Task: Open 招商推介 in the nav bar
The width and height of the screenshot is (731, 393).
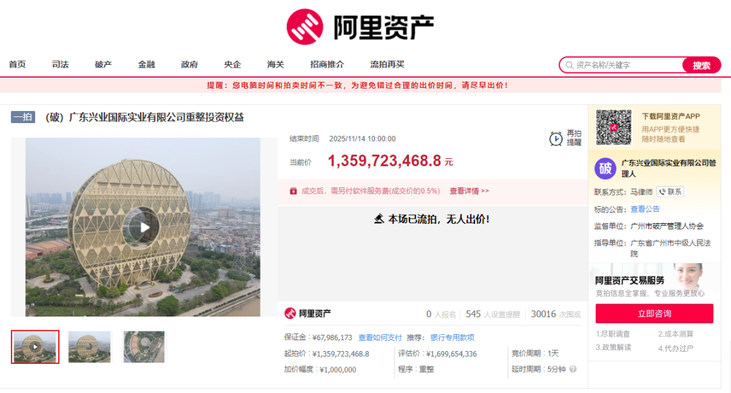Action: 327,64
